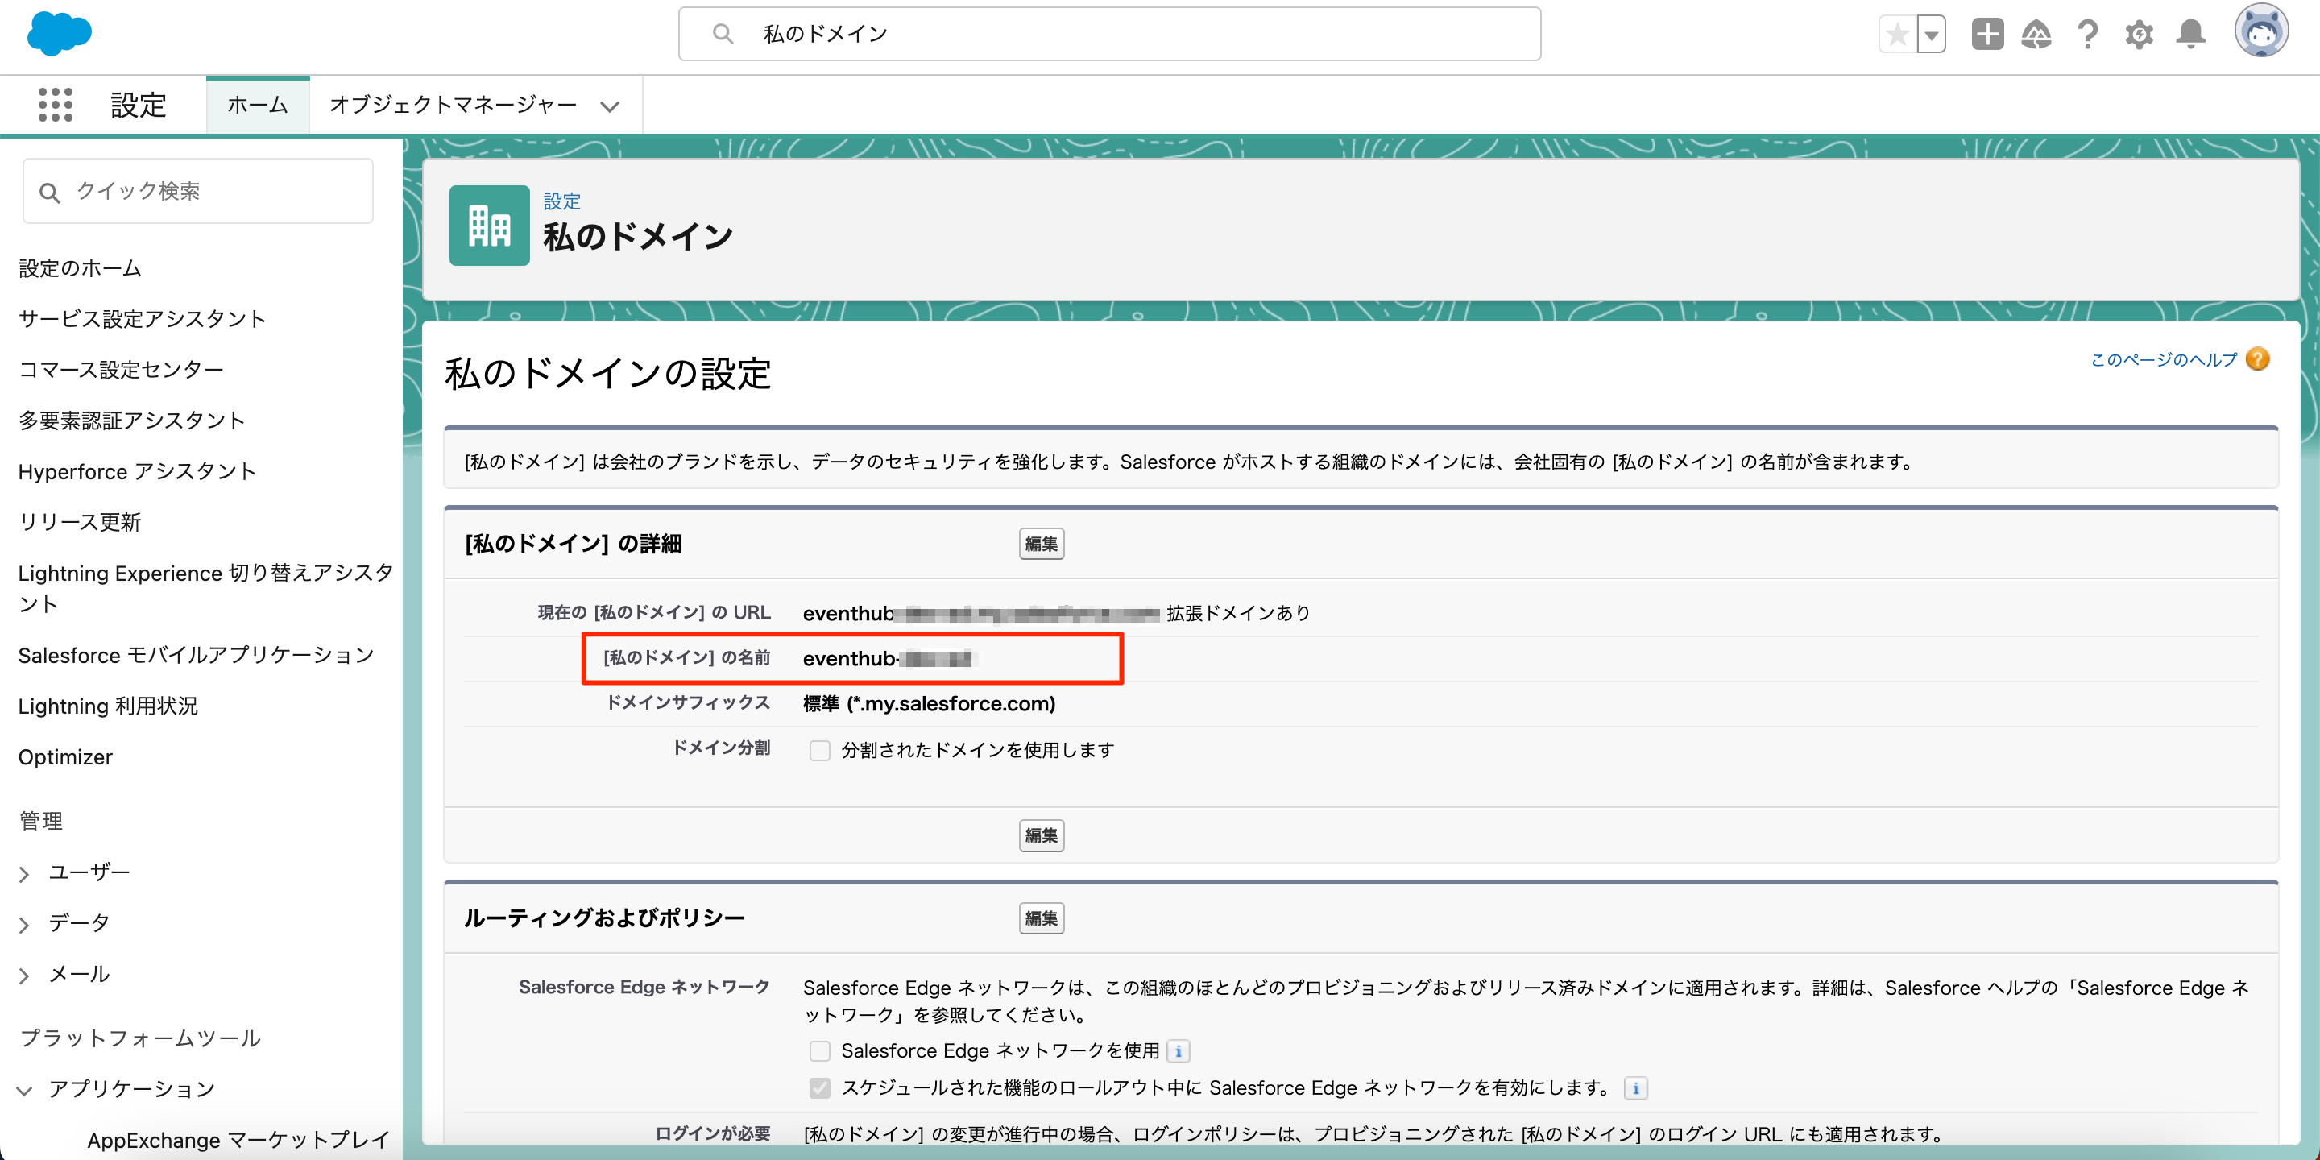
Task: Click the My Domain building icon
Action: coord(489,226)
